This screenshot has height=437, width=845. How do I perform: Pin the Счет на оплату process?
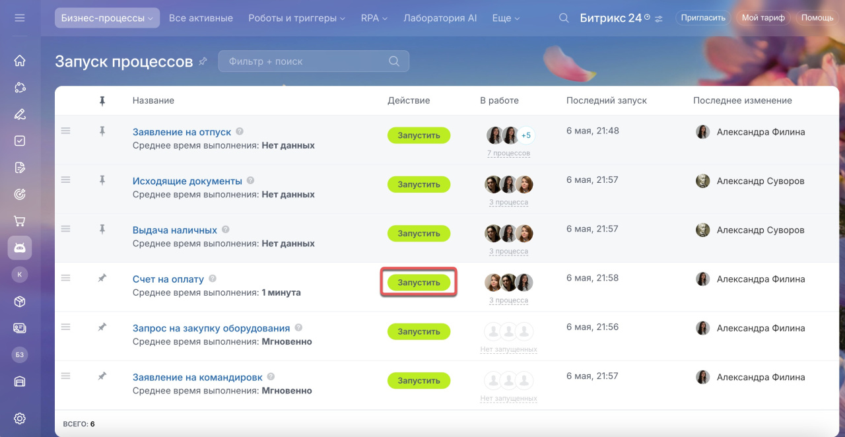pyautogui.click(x=102, y=279)
